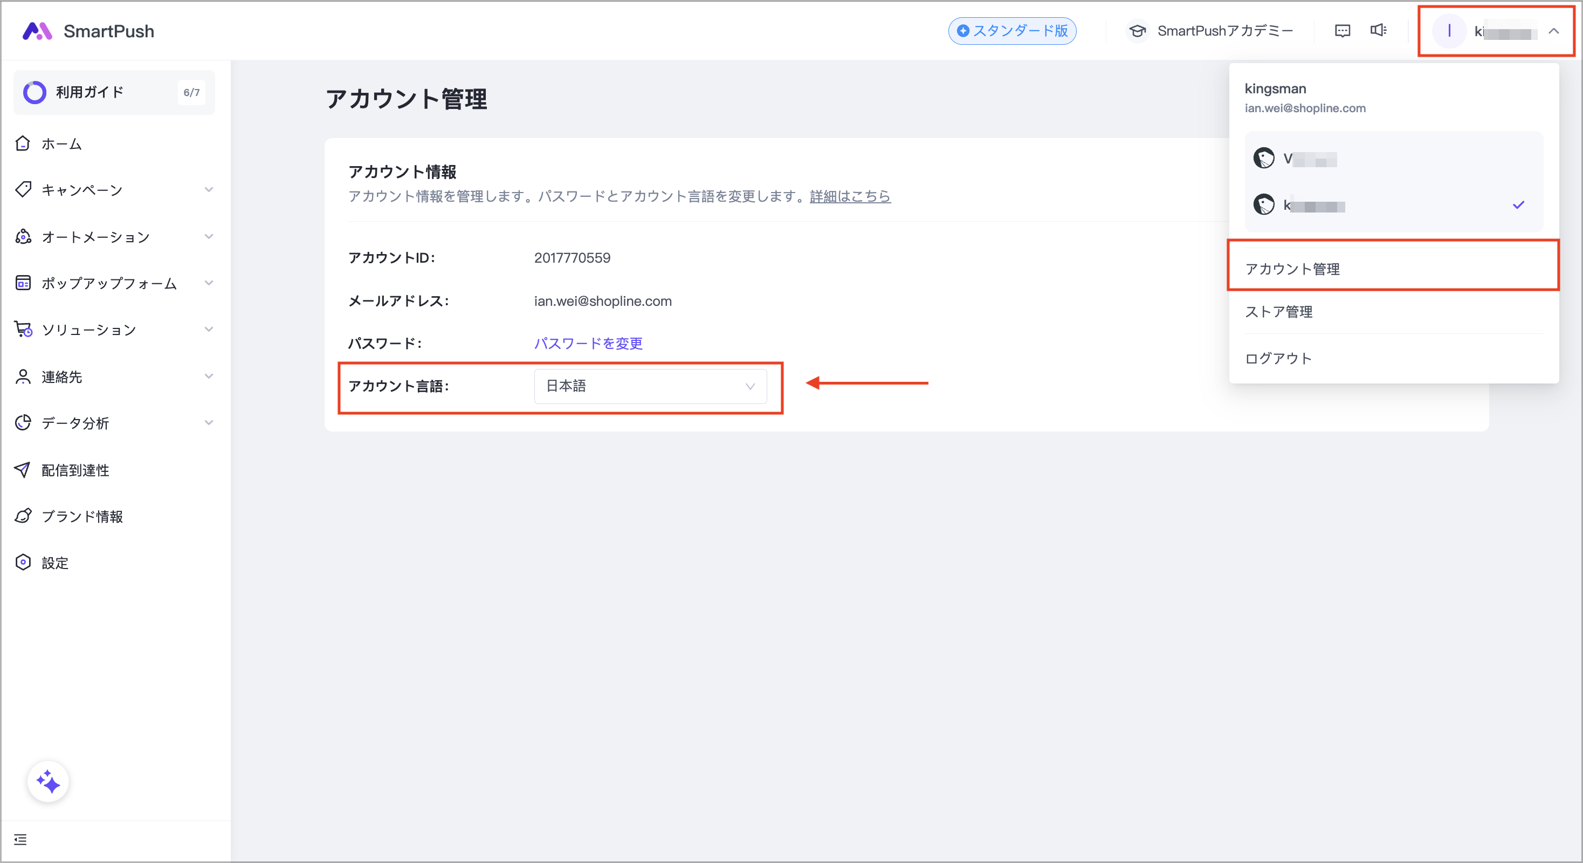Screen dimensions: 1583x863
Task: Select アカウント管理 from the profile menu
Action: point(1292,269)
